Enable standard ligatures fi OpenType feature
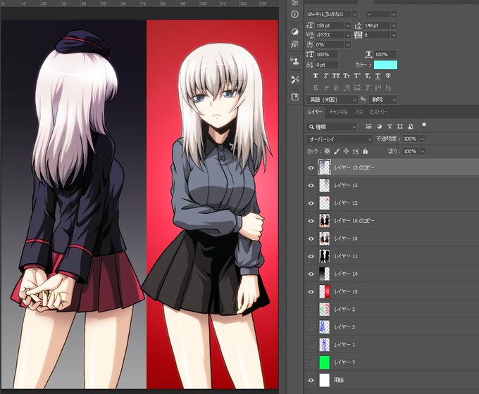Screen dimensions: 479x394 [x=316, y=88]
